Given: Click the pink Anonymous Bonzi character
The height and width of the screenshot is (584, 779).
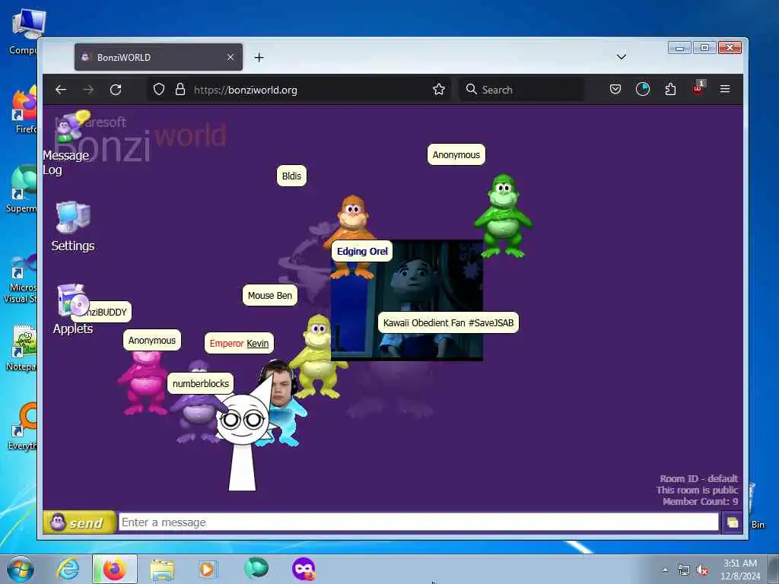Looking at the screenshot, I should pyautogui.click(x=143, y=382).
